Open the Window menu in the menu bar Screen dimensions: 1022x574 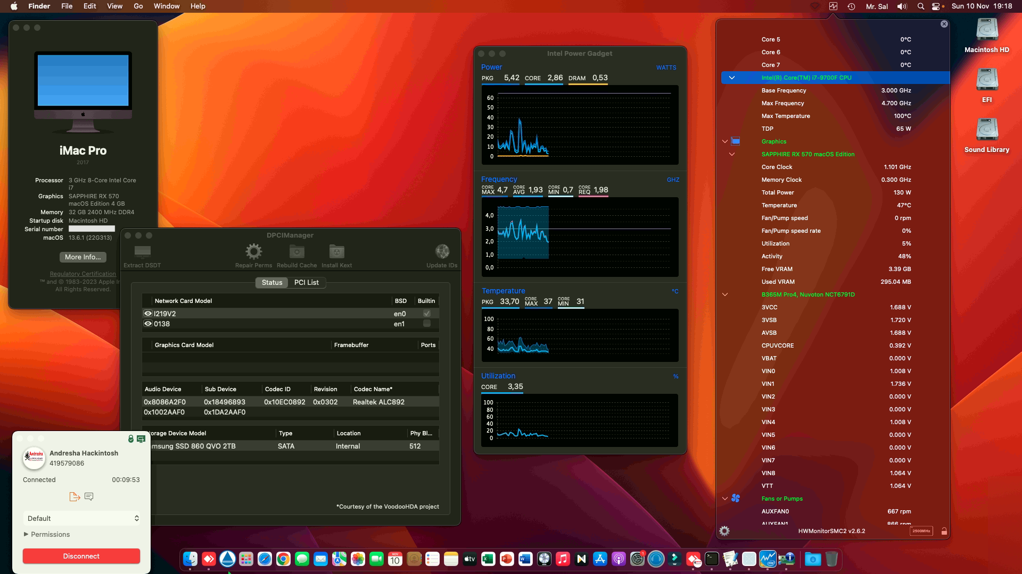click(166, 6)
